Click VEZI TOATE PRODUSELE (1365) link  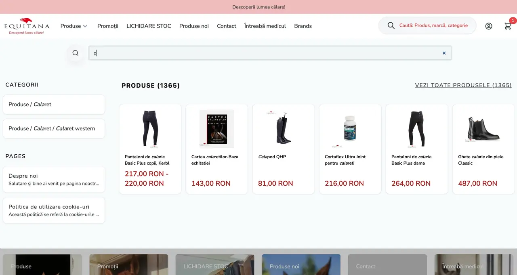463,85
